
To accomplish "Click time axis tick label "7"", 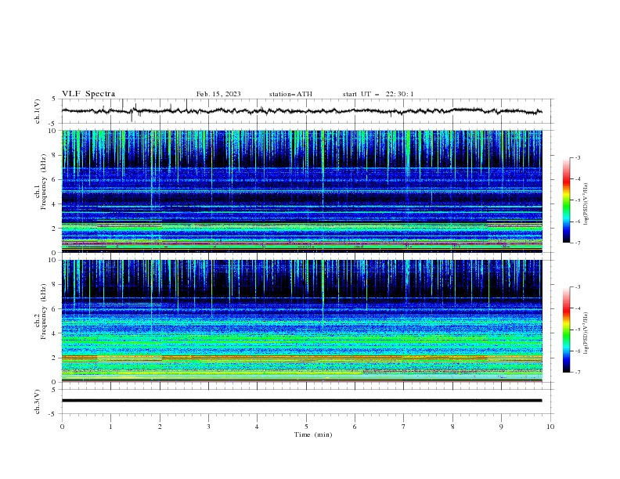I will click(404, 427).
